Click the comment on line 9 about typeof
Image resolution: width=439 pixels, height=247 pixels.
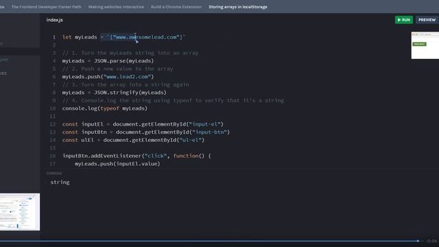(173, 100)
